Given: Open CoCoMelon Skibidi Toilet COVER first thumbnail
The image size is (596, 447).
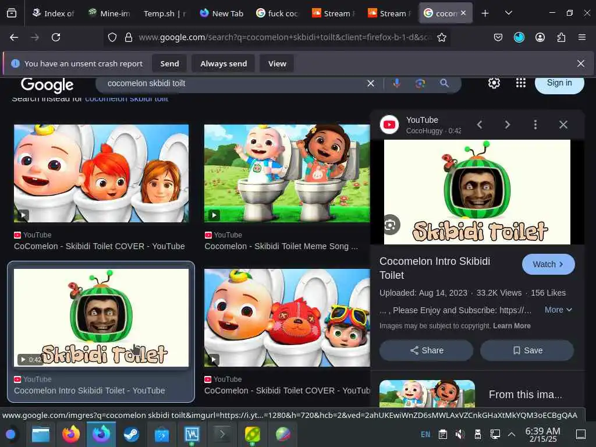Looking at the screenshot, I should tap(101, 173).
